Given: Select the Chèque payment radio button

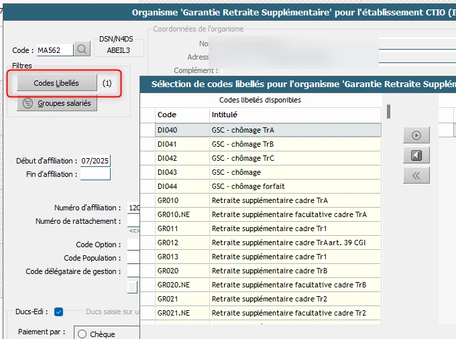Looking at the screenshot, I should tap(82, 334).
